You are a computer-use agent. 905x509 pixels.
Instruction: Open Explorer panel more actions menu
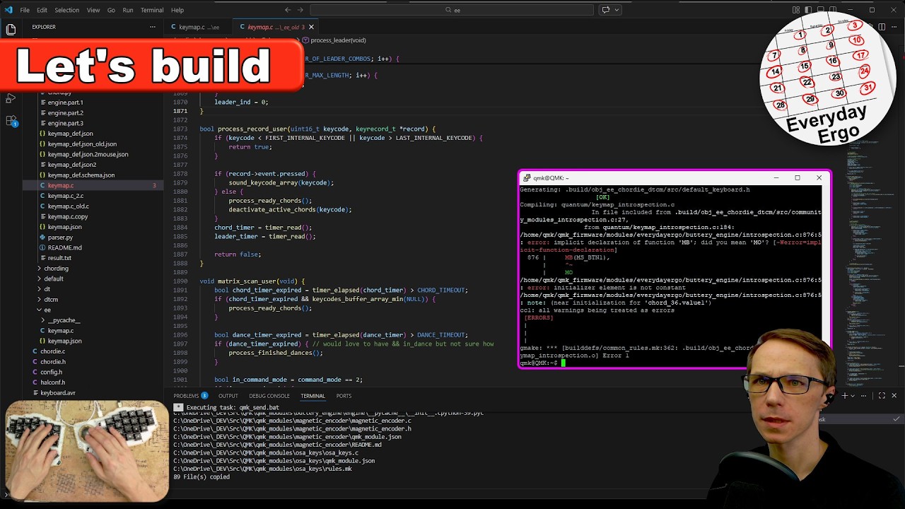tap(152, 27)
